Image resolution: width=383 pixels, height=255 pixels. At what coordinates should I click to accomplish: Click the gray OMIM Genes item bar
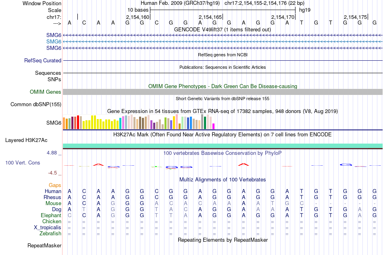tap(223, 92)
